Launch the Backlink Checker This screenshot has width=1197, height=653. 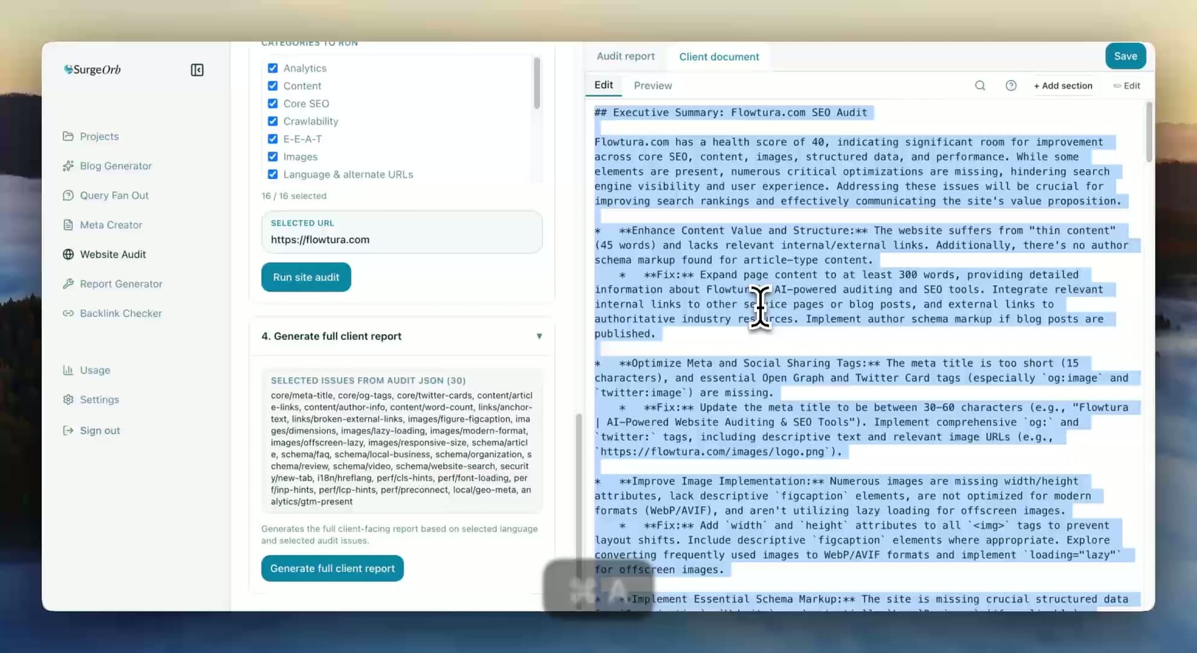(x=120, y=313)
